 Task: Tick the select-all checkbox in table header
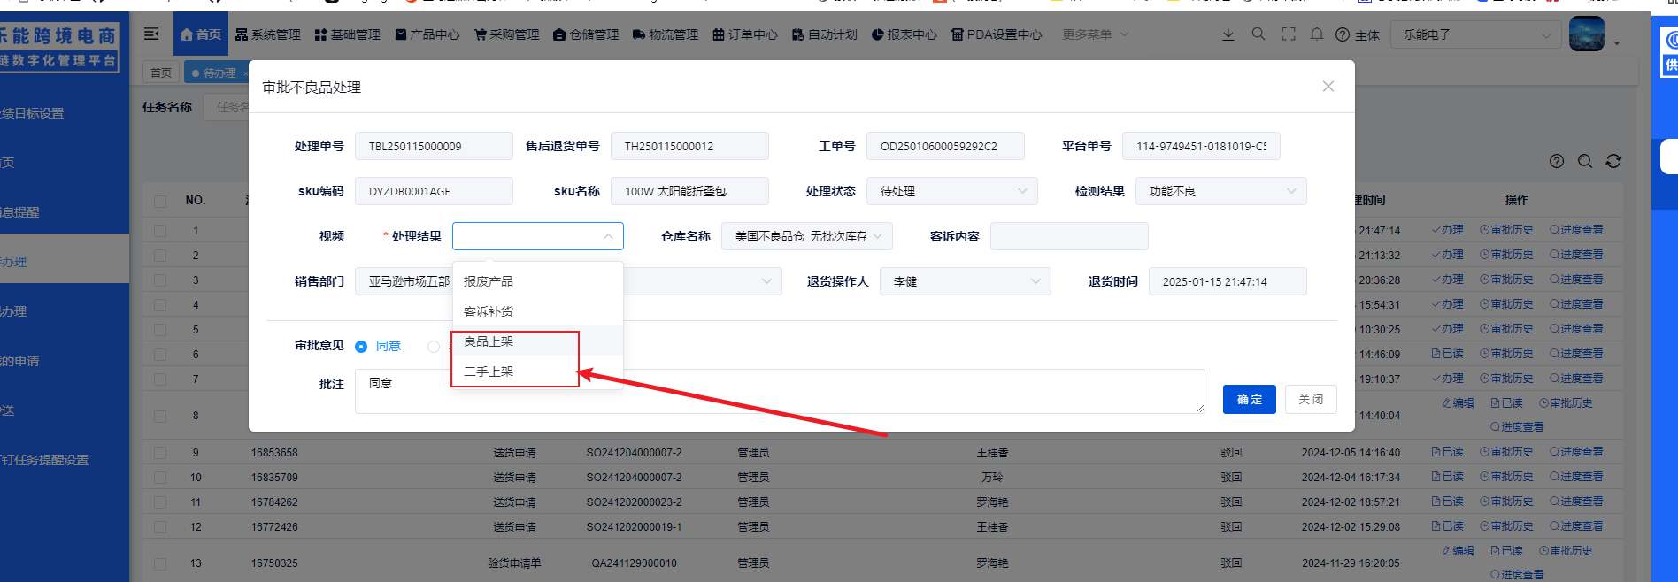tap(160, 201)
